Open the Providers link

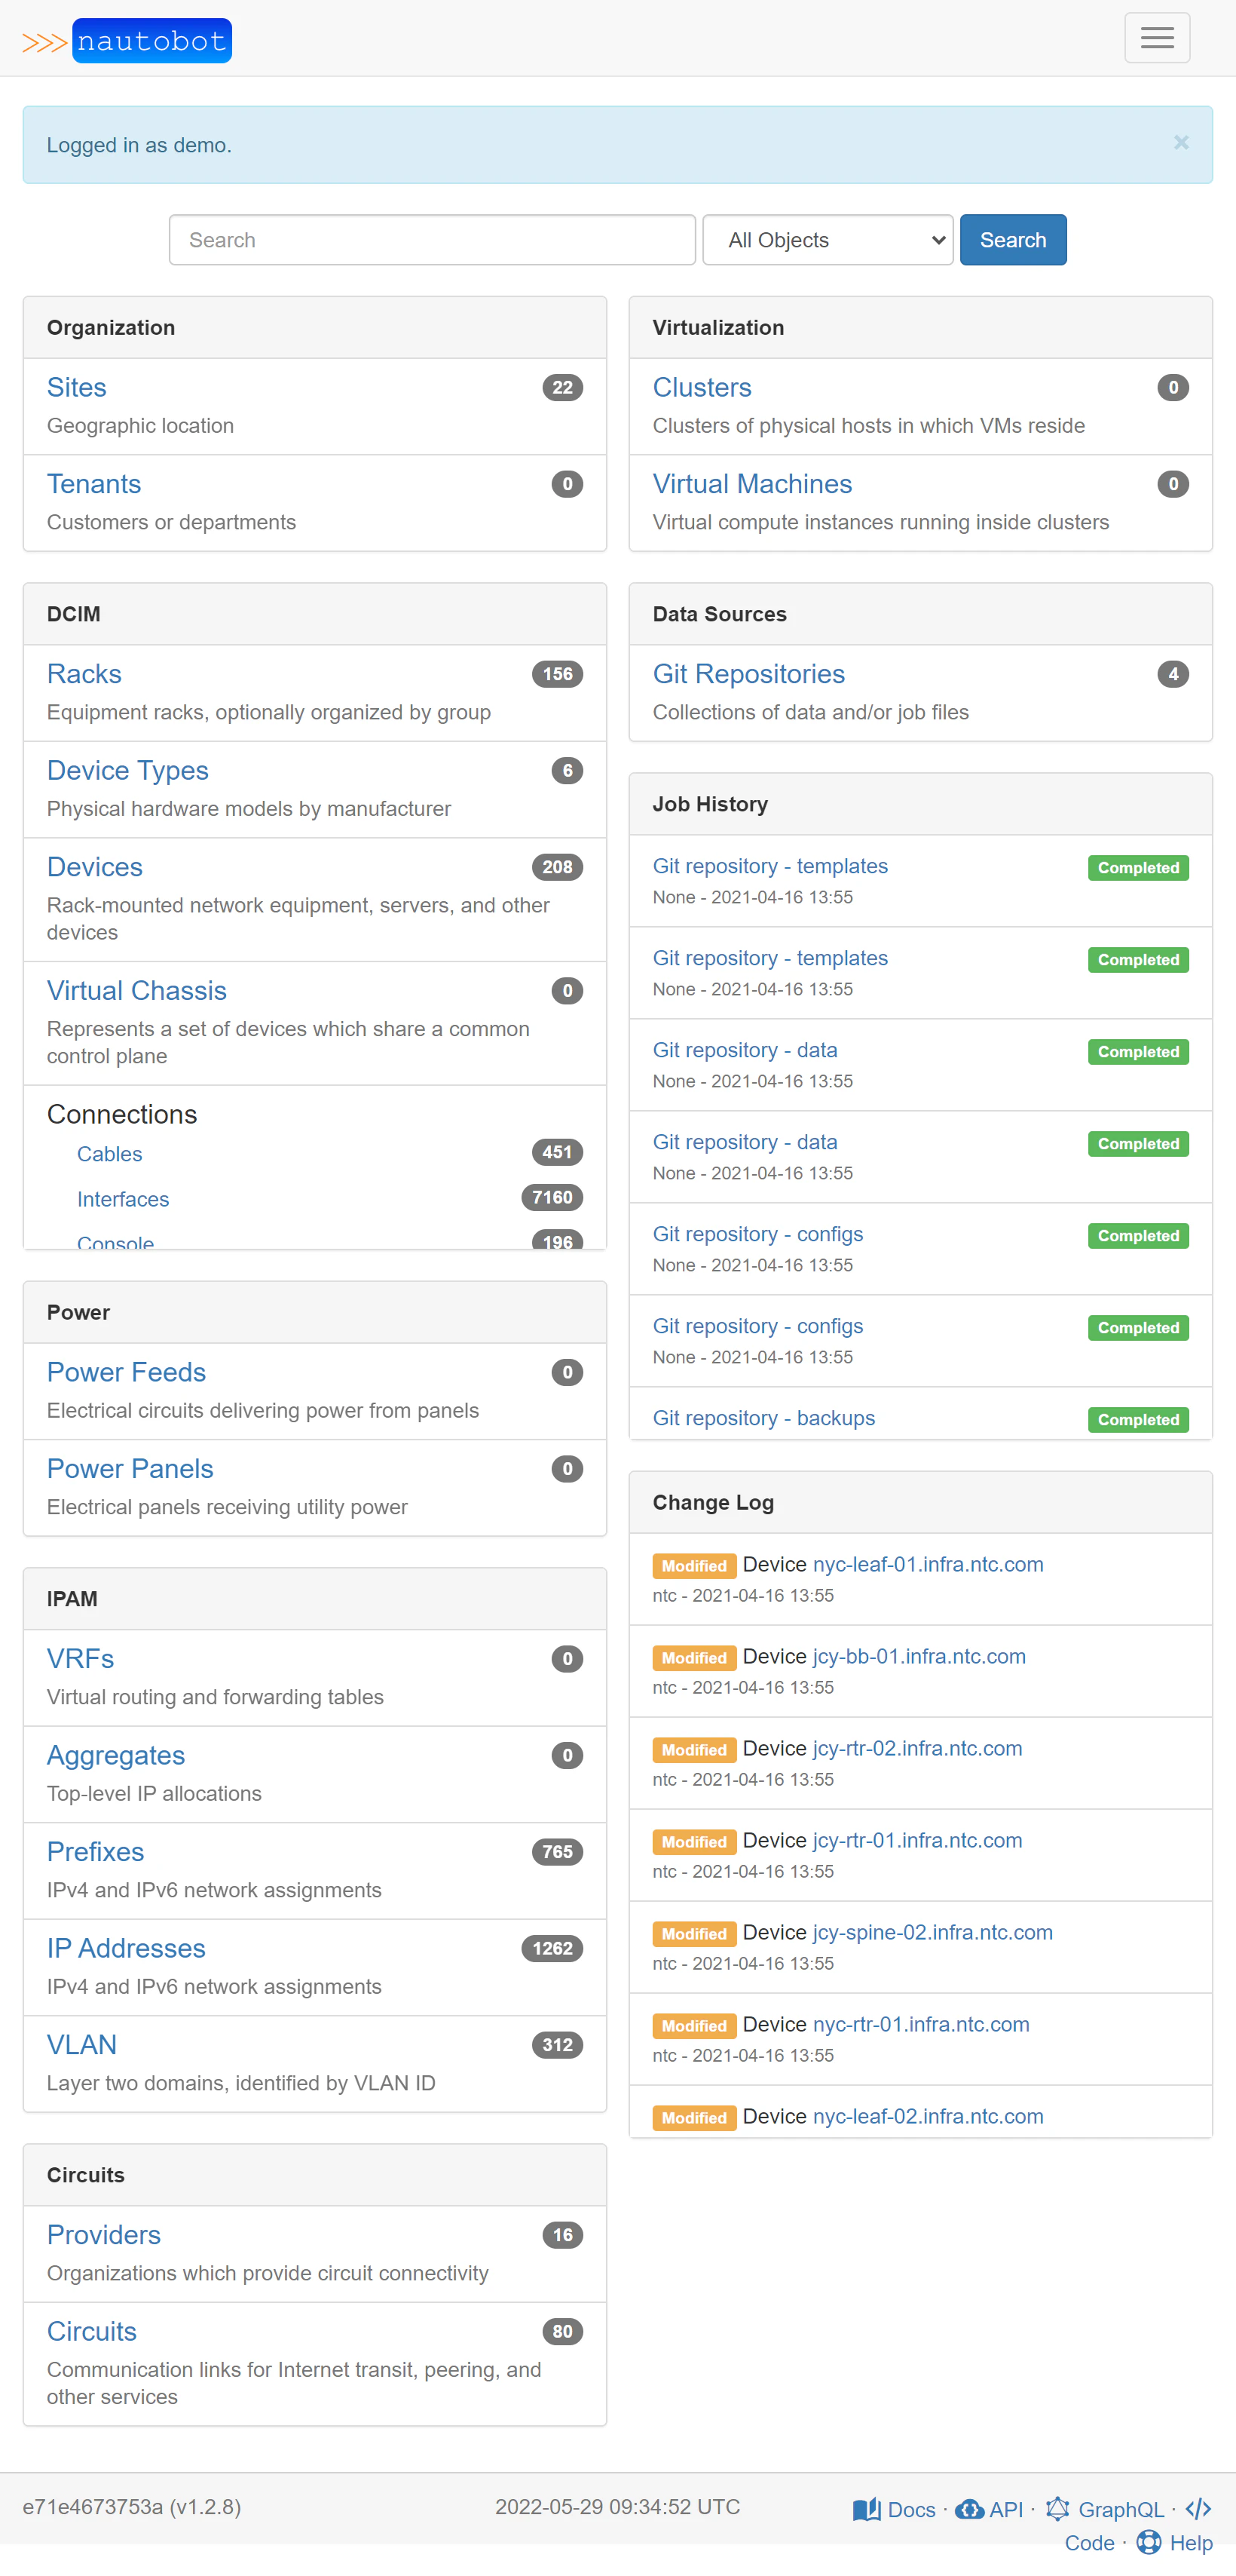point(104,2235)
